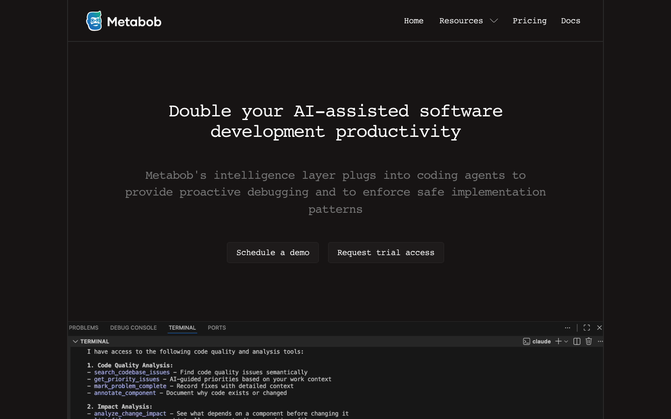Screen dimensions: 671x419
Task: Click the 'Double your AI-assisted software' headline
Action: [x=335, y=111]
